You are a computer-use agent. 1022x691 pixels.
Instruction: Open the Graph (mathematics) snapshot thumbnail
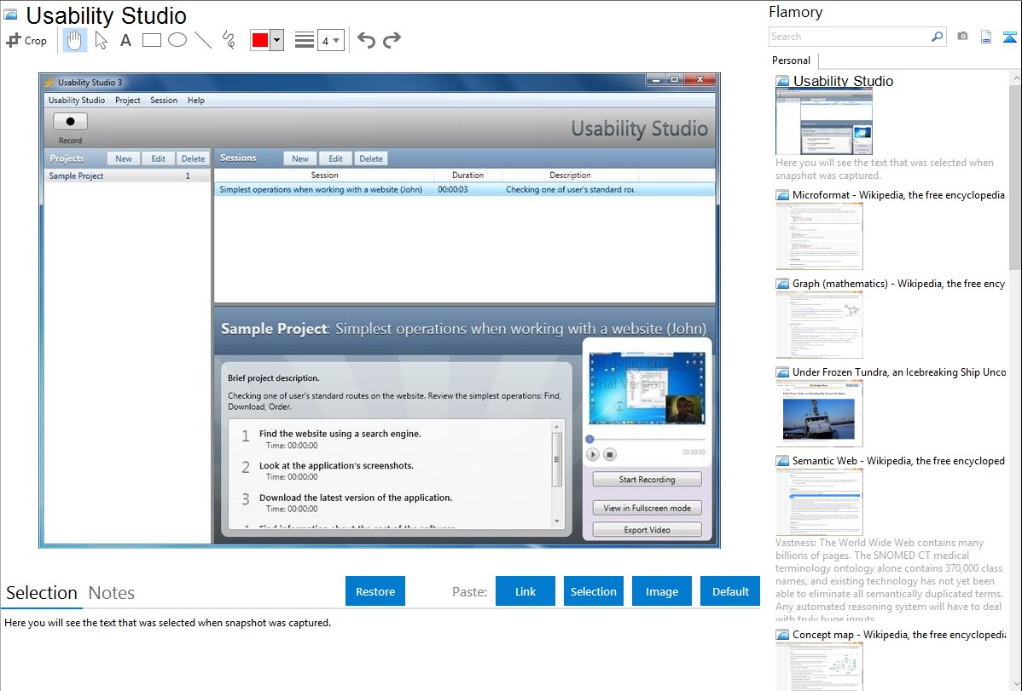click(x=819, y=325)
